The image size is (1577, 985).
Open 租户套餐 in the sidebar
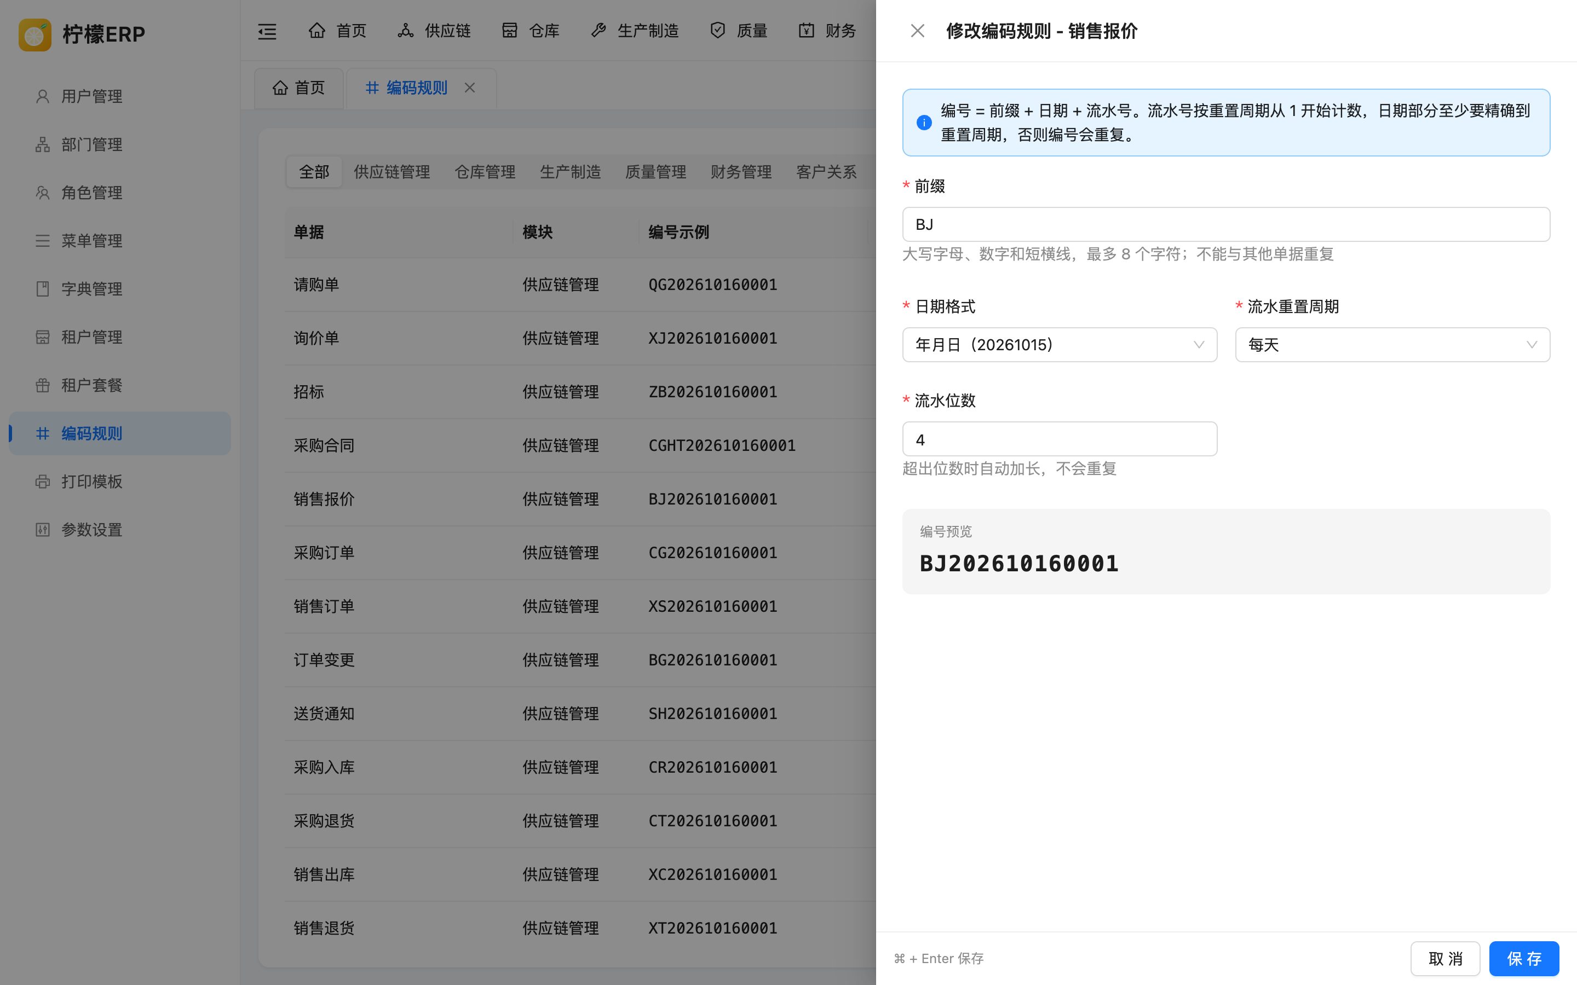pyautogui.click(x=120, y=386)
